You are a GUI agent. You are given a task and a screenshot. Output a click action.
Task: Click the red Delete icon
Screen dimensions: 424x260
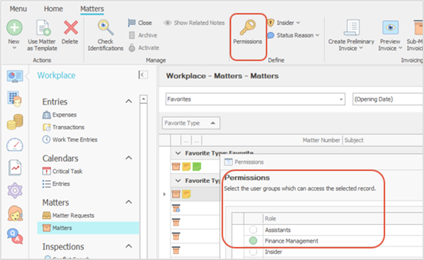click(70, 28)
